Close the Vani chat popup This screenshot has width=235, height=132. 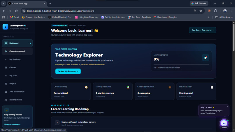[x=227, y=107]
